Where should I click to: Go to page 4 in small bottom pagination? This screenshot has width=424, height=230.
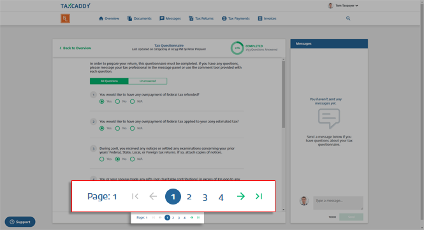tap(184, 217)
